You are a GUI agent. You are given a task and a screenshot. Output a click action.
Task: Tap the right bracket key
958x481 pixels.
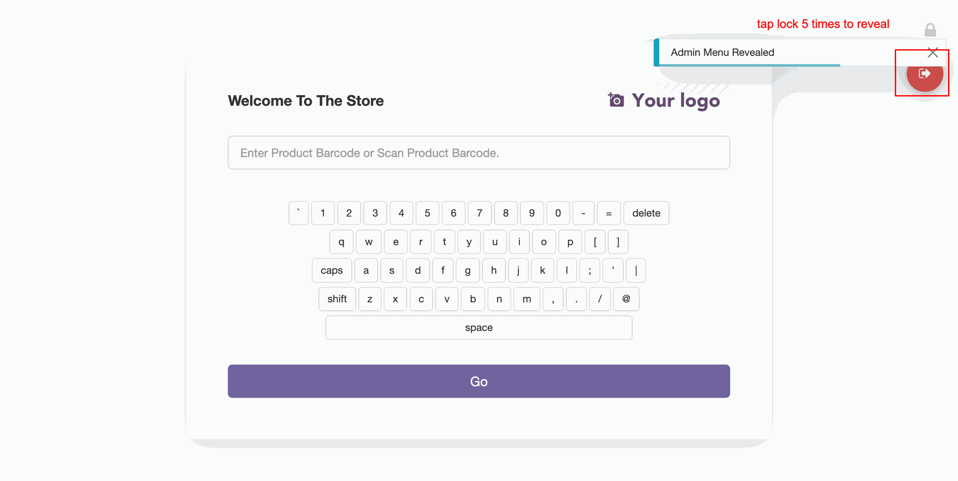(618, 242)
